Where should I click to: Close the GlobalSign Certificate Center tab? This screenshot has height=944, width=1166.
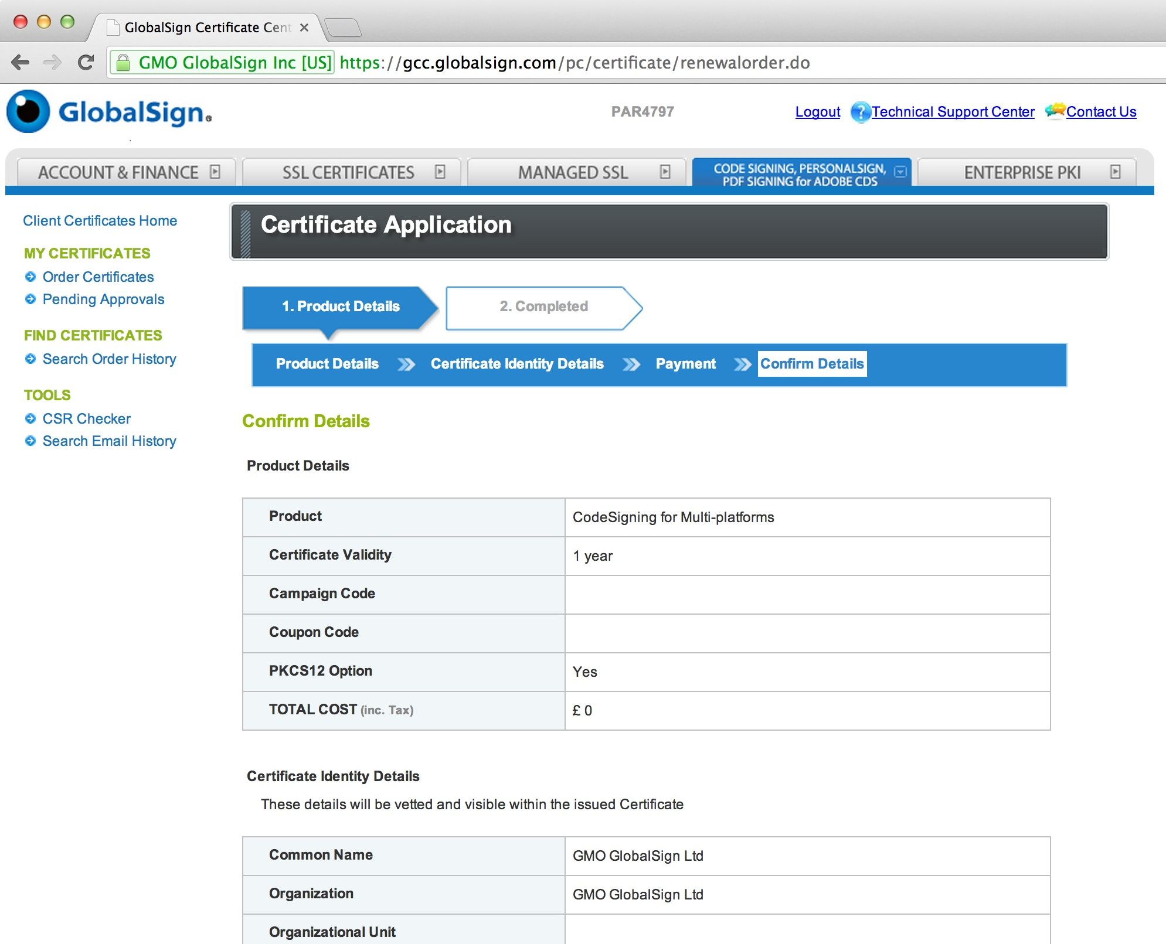tap(304, 28)
